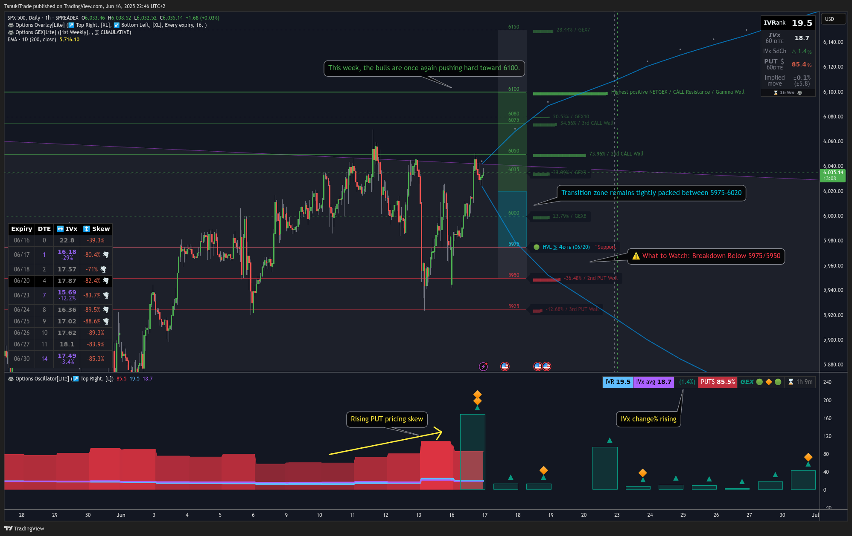Click the skew value -89.3%

(x=96, y=333)
